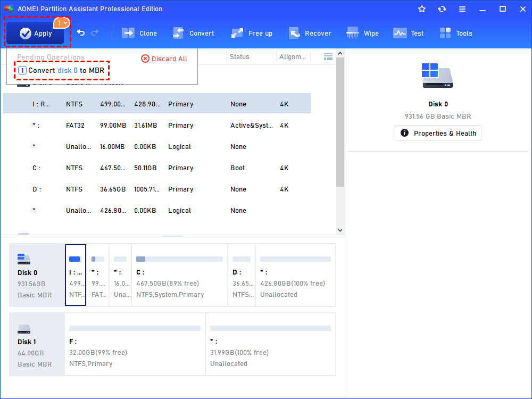
Task: Select the I: partition block in disk map
Action: tap(76, 275)
